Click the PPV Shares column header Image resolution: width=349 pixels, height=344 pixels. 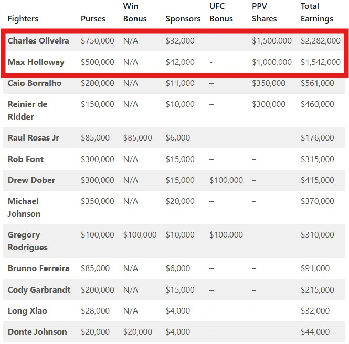[264, 13]
